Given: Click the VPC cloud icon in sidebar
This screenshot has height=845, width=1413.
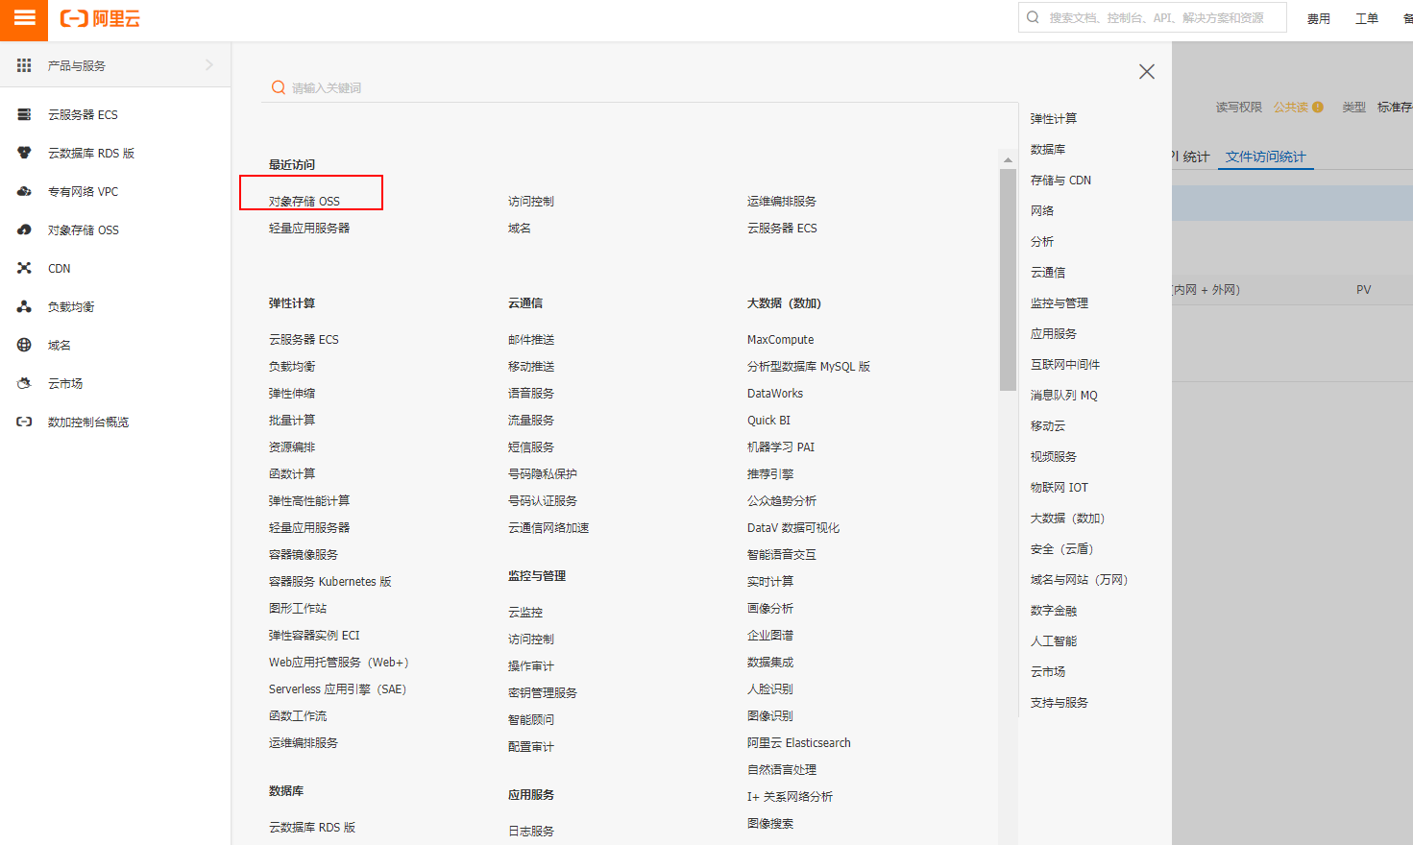Looking at the screenshot, I should coord(24,191).
